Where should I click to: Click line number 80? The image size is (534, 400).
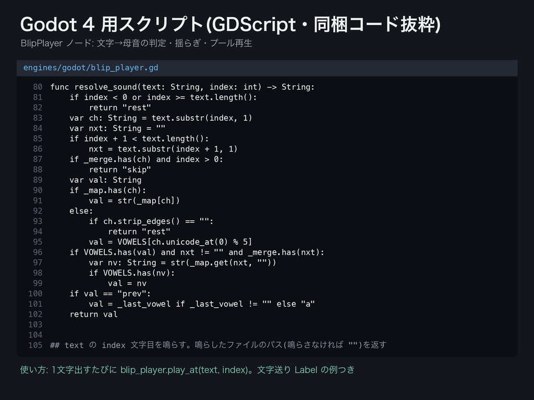click(38, 87)
